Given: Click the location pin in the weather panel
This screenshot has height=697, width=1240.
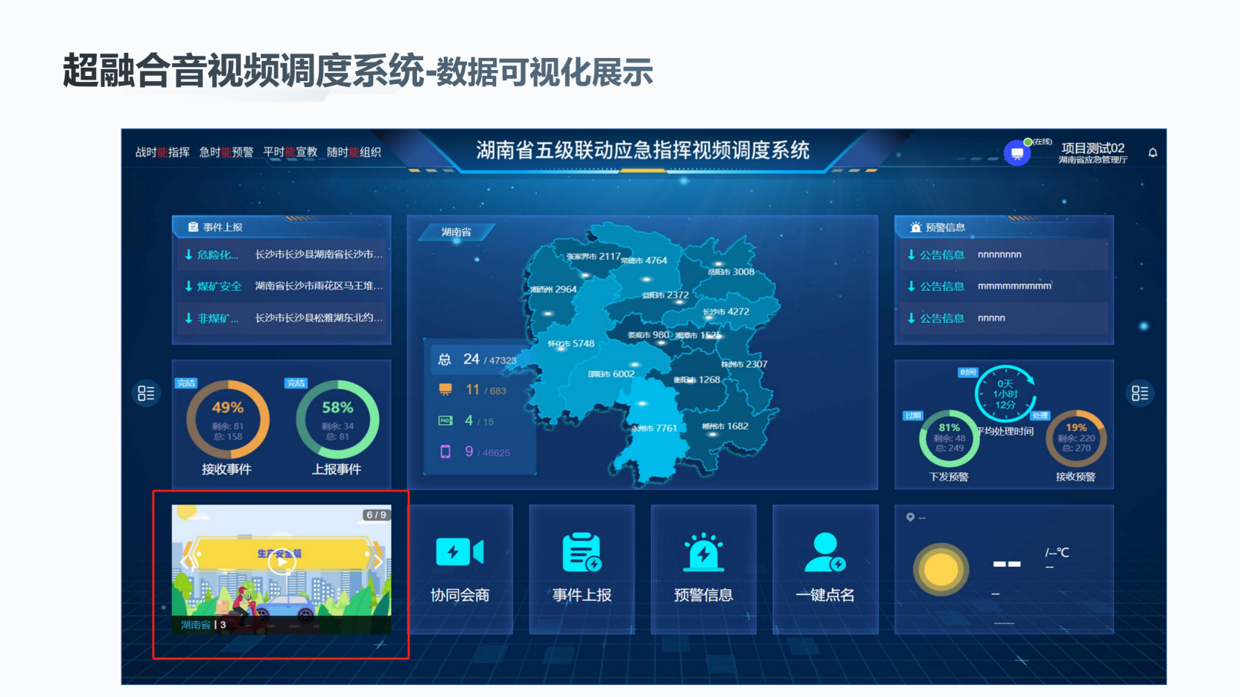Looking at the screenshot, I should pos(910,517).
